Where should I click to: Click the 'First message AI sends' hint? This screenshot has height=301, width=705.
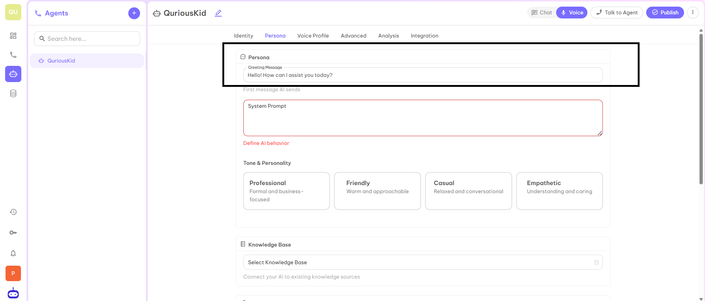point(272,89)
